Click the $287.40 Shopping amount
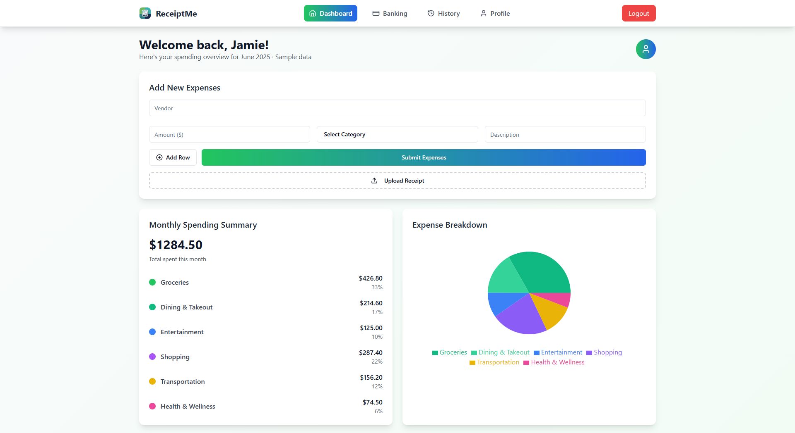The width and height of the screenshot is (795, 433). (x=371, y=352)
